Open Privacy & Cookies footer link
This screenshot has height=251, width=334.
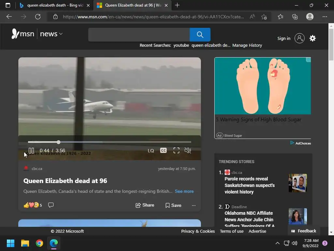coord(198,231)
